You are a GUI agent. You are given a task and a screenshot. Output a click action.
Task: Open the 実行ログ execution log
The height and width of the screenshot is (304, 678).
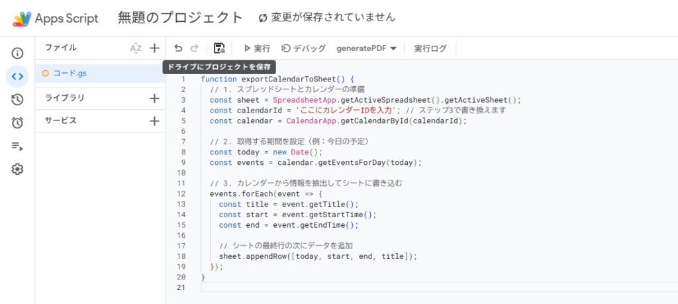430,48
